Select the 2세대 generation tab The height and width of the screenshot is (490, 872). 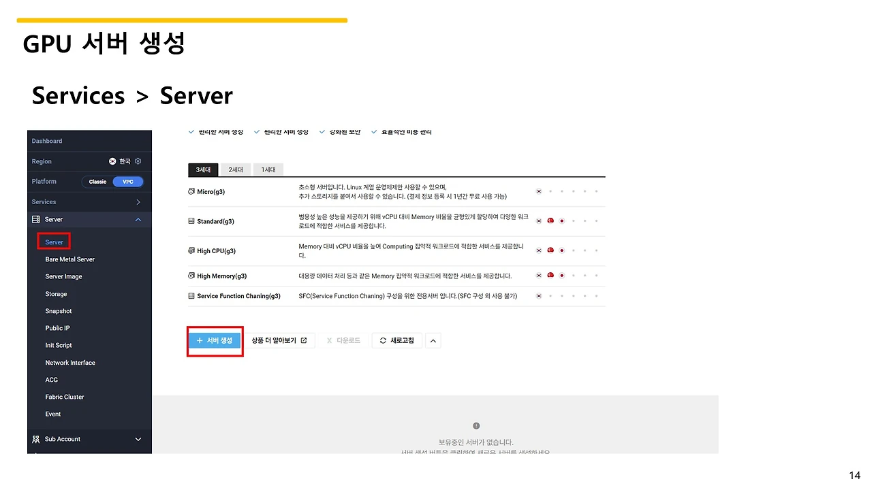coord(236,169)
